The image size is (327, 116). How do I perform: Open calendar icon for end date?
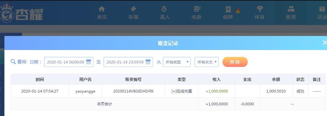148,62
